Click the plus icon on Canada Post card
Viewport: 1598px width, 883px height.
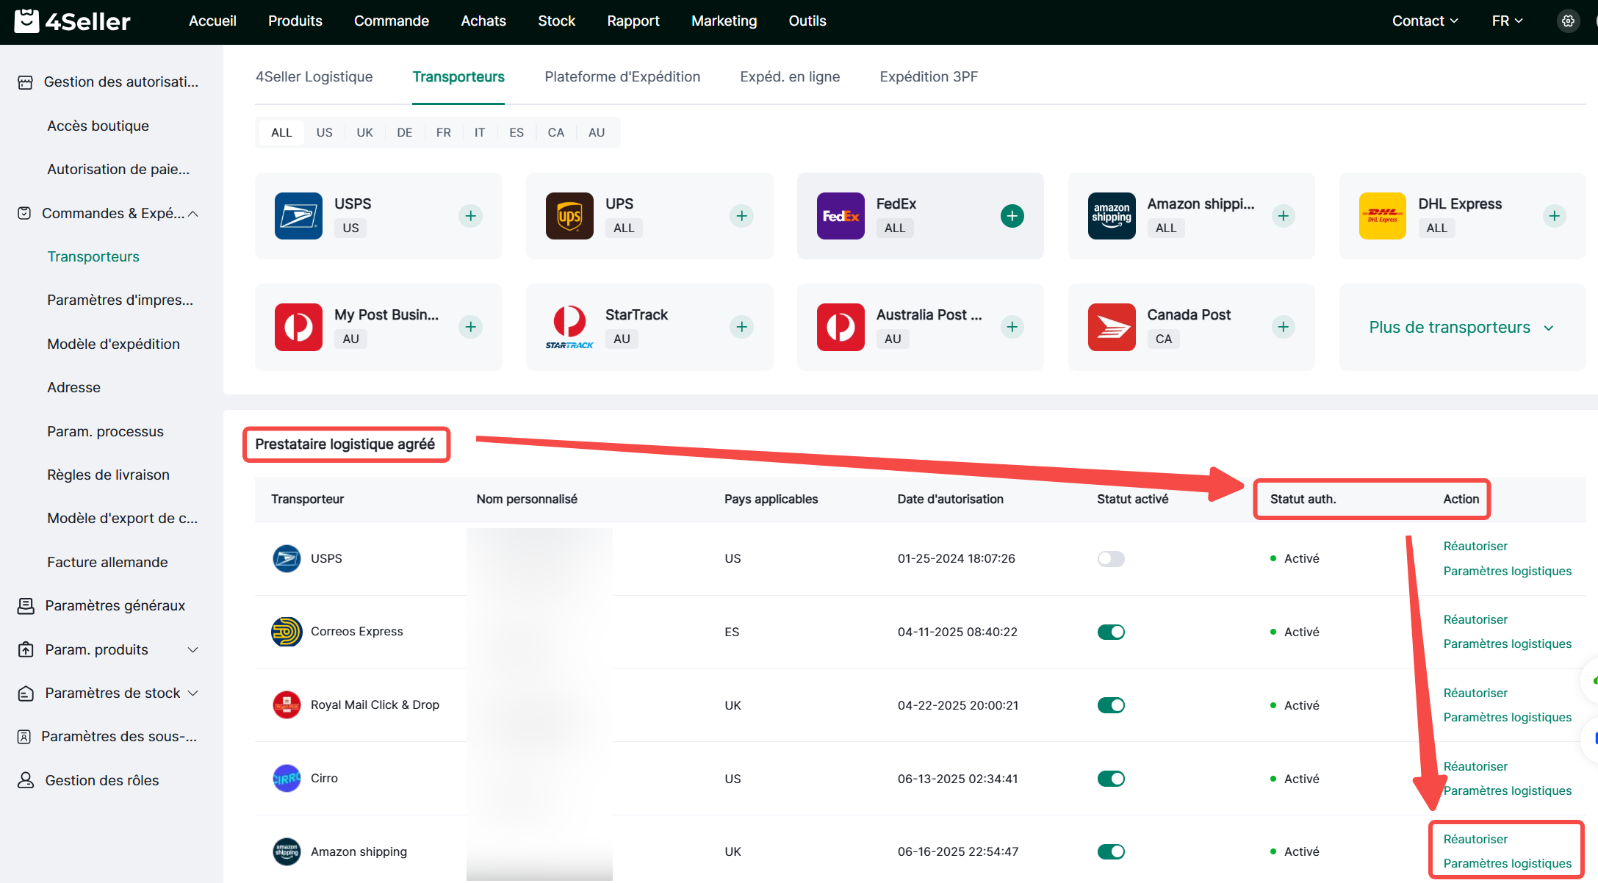1283,327
